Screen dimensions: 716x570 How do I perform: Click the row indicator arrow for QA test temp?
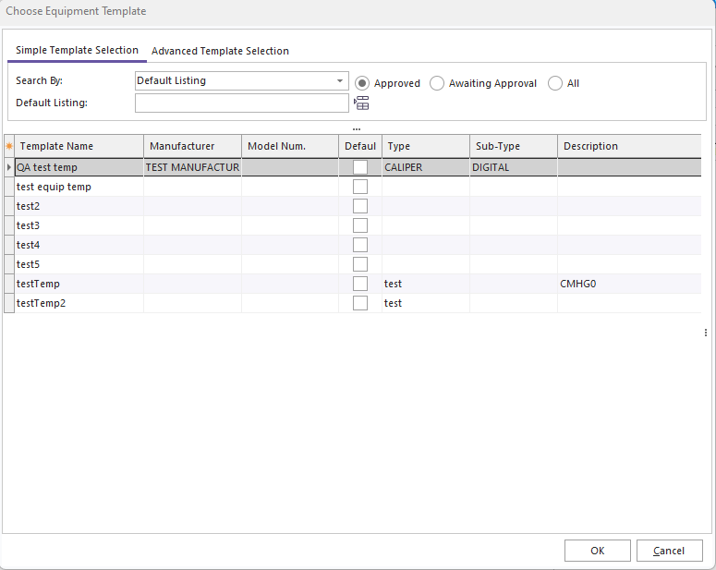(x=9, y=167)
